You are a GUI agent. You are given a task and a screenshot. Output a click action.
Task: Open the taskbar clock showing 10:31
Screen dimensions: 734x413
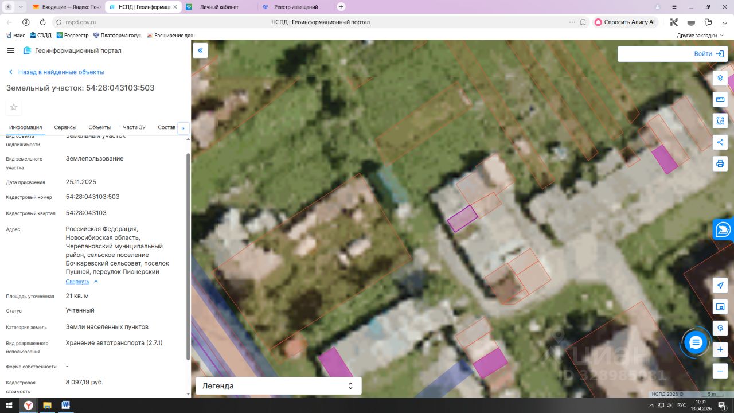pos(701,406)
